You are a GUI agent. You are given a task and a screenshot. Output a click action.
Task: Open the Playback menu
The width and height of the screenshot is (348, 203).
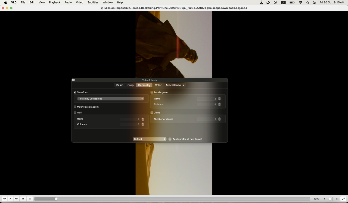(x=54, y=2)
